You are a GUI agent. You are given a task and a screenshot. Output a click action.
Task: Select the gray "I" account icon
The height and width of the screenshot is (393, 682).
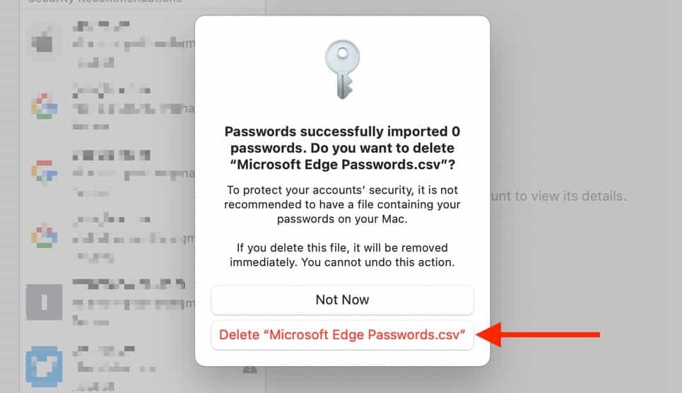pyautogui.click(x=44, y=302)
